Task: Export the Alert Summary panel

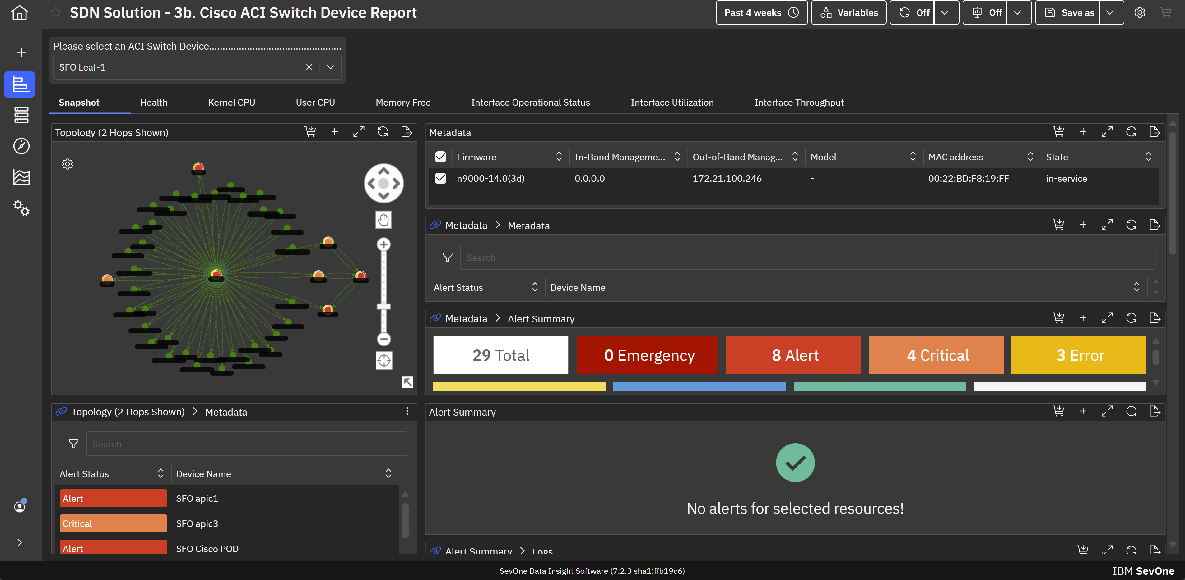Action: [1155, 411]
